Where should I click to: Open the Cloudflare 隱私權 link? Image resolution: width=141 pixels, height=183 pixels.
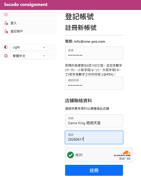122,158
